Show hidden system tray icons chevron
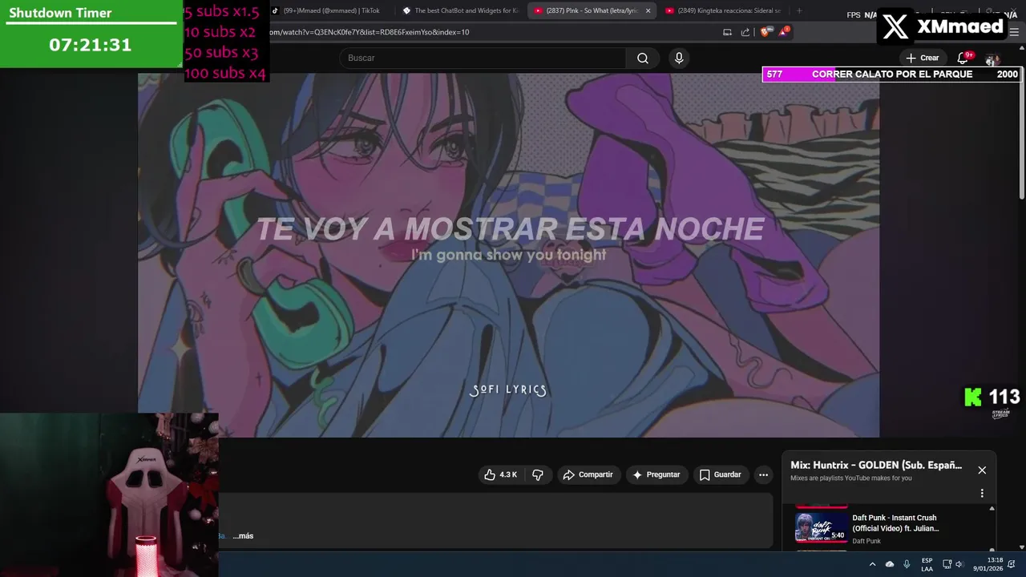 coord(872,564)
